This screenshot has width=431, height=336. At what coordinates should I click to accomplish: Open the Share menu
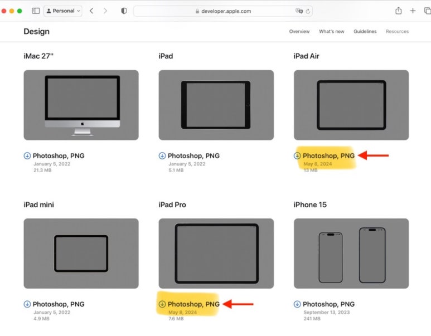click(x=399, y=11)
